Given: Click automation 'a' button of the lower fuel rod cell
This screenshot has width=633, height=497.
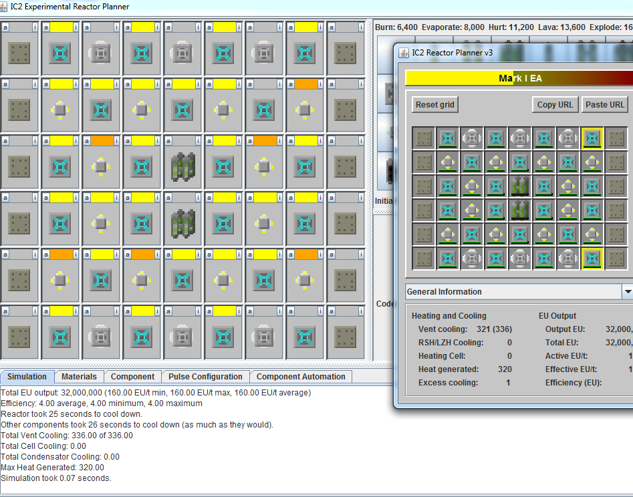Looking at the screenshot, I should click(168, 198).
